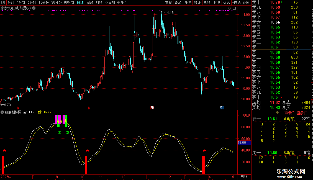Click the red 买 signal bar near April

click(x=203, y=165)
